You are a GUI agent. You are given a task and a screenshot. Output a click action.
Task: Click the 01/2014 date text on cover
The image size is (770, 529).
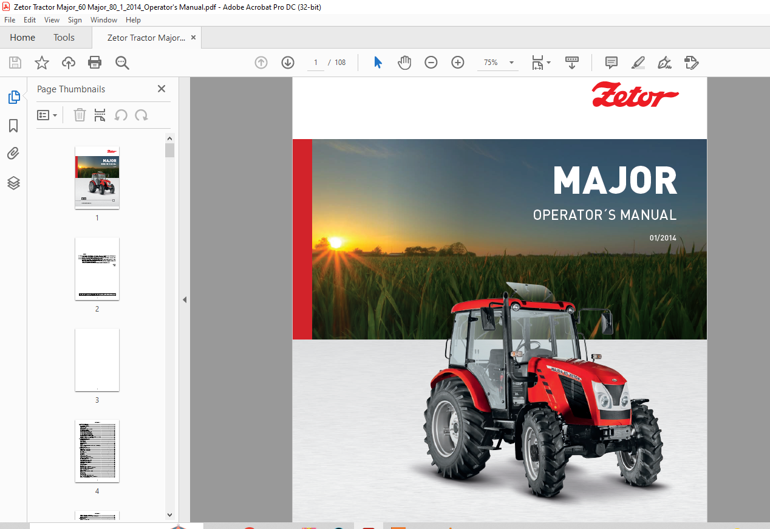point(663,238)
